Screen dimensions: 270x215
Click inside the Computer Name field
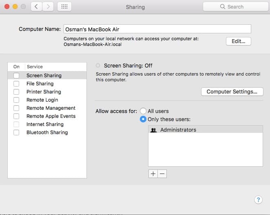[157, 29]
